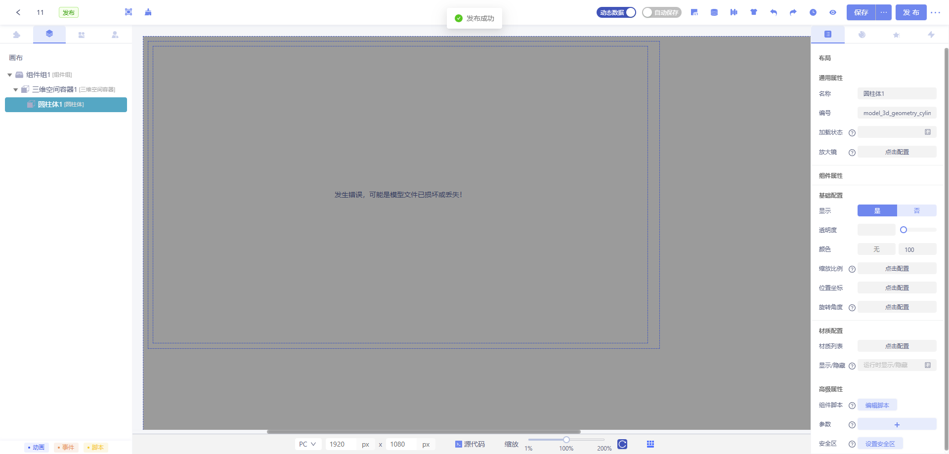Click the database icon in top toolbar
The height and width of the screenshot is (454, 949).
714,12
